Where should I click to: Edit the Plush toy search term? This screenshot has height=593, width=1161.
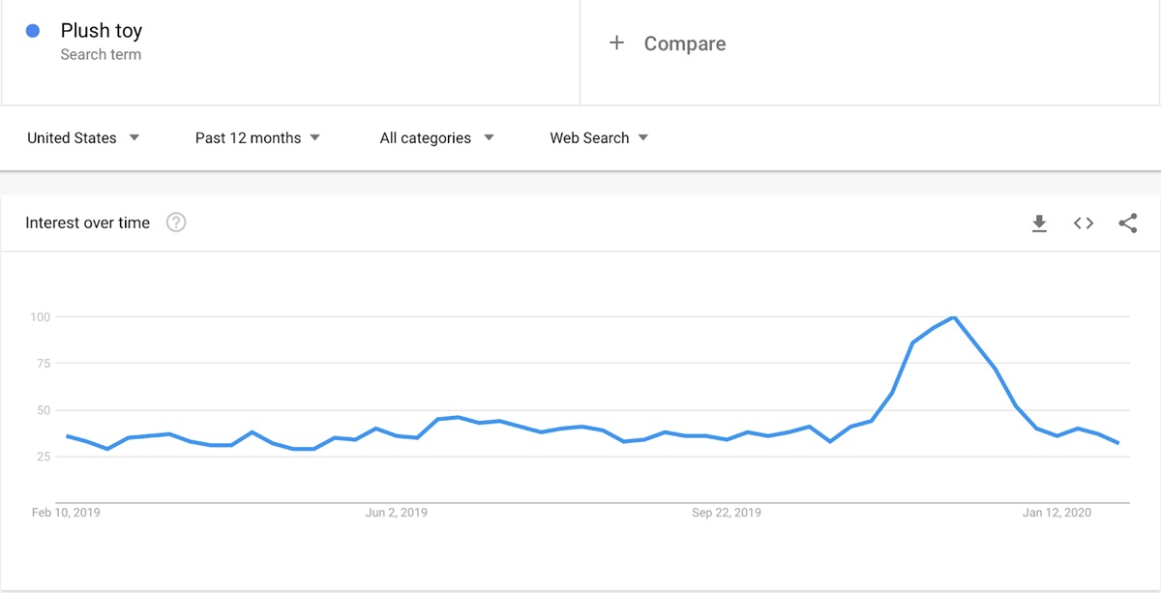(102, 31)
